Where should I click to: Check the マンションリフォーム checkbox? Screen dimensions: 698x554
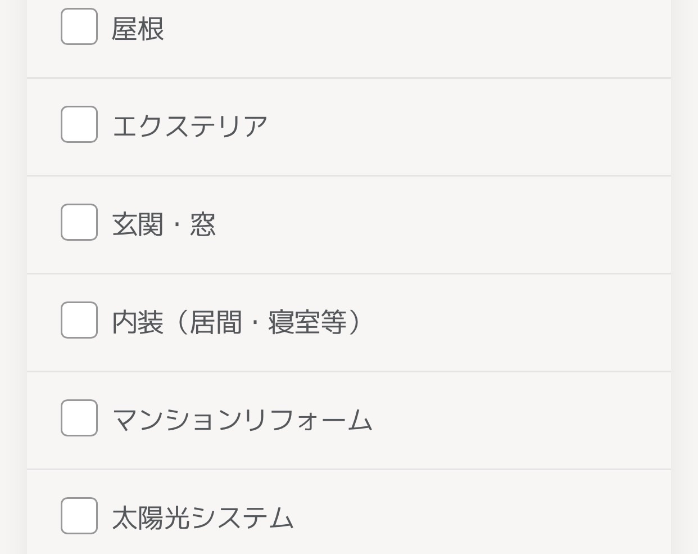[x=79, y=418]
